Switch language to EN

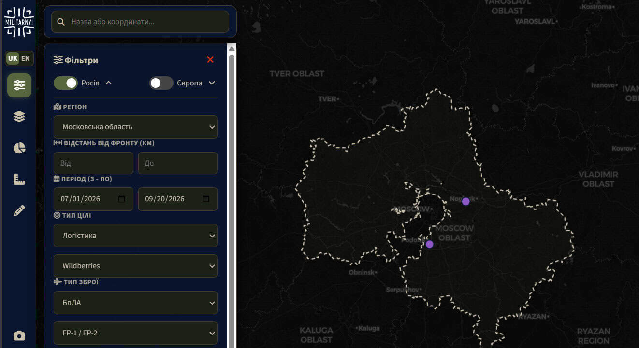pos(26,58)
